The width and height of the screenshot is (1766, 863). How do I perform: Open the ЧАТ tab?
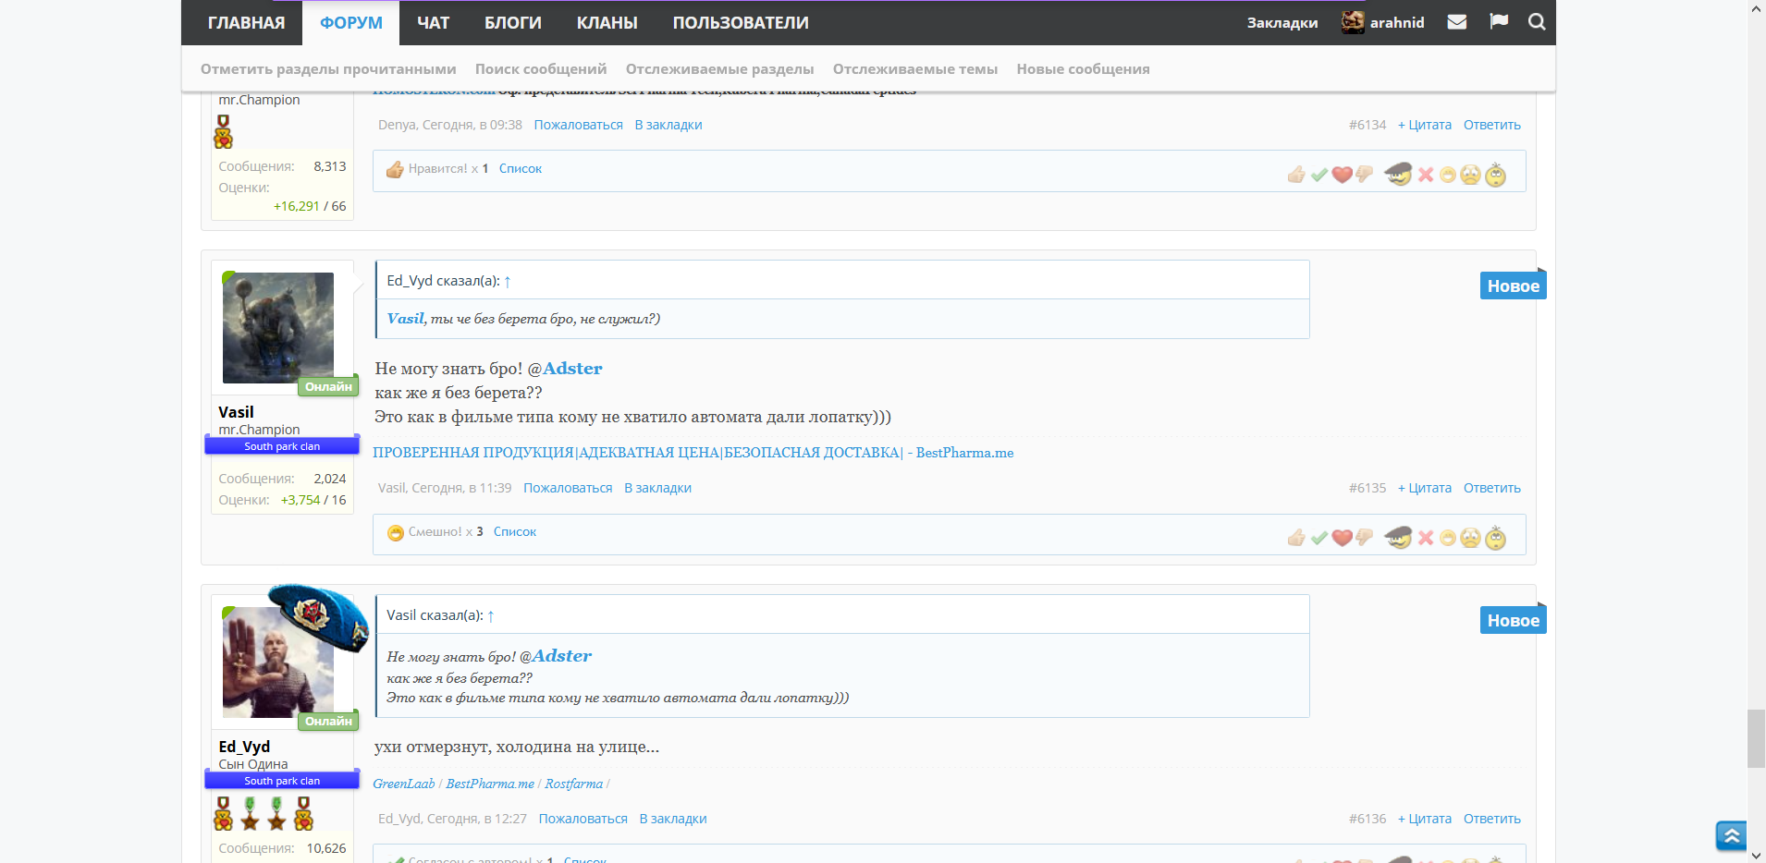[x=433, y=23]
